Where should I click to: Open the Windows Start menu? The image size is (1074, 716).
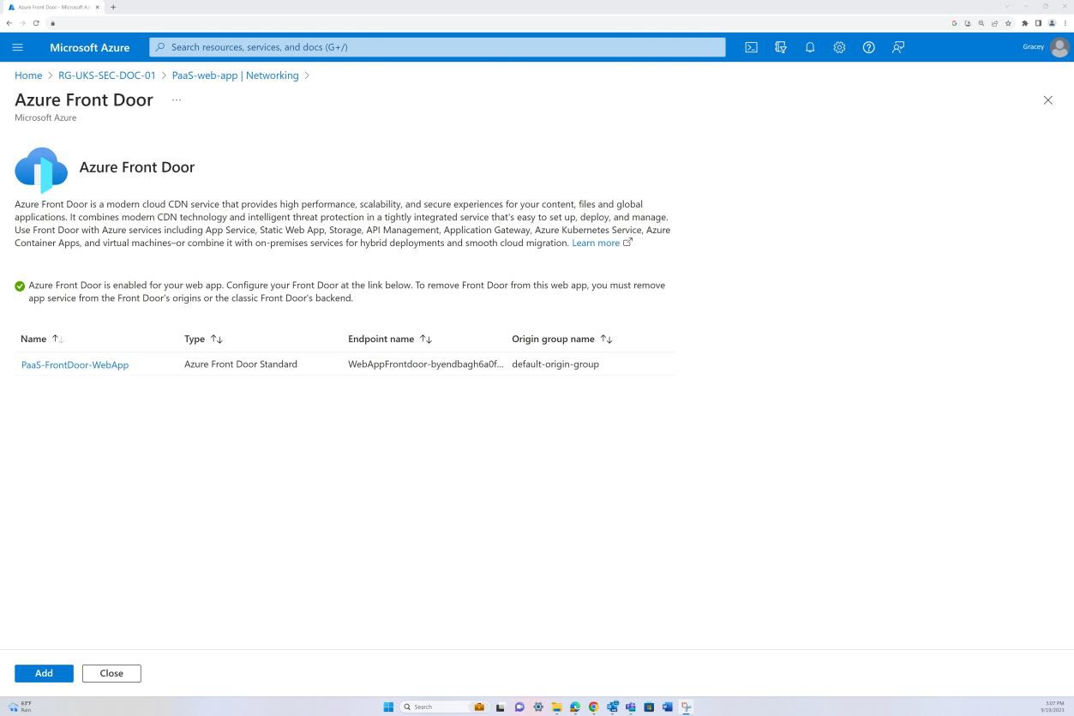coord(388,707)
